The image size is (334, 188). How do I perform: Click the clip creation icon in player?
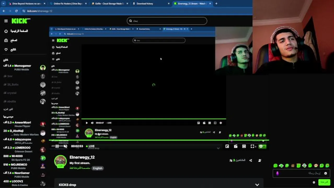pyautogui.click(x=235, y=146)
